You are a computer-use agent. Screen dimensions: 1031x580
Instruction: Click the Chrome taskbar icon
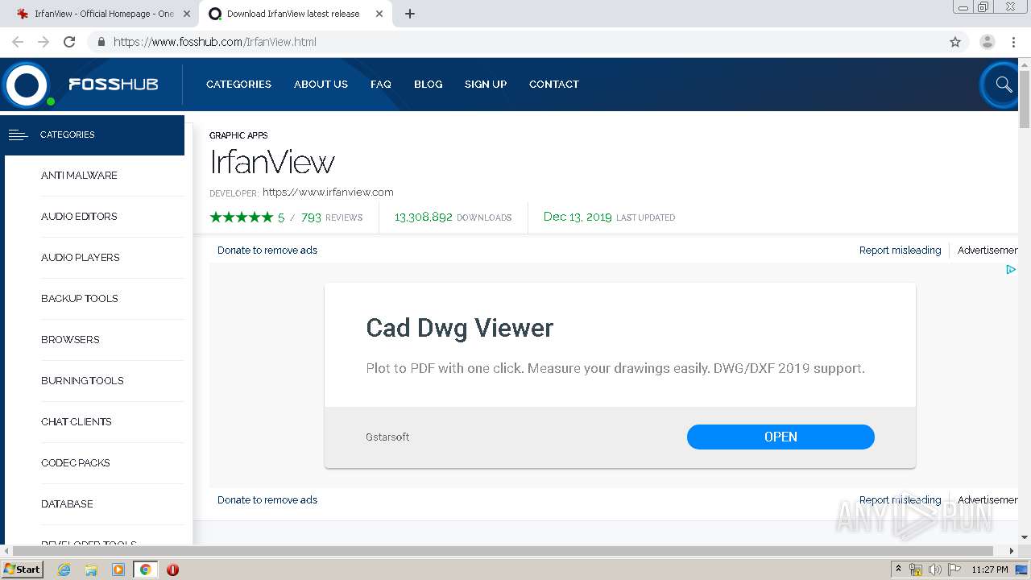pyautogui.click(x=145, y=570)
